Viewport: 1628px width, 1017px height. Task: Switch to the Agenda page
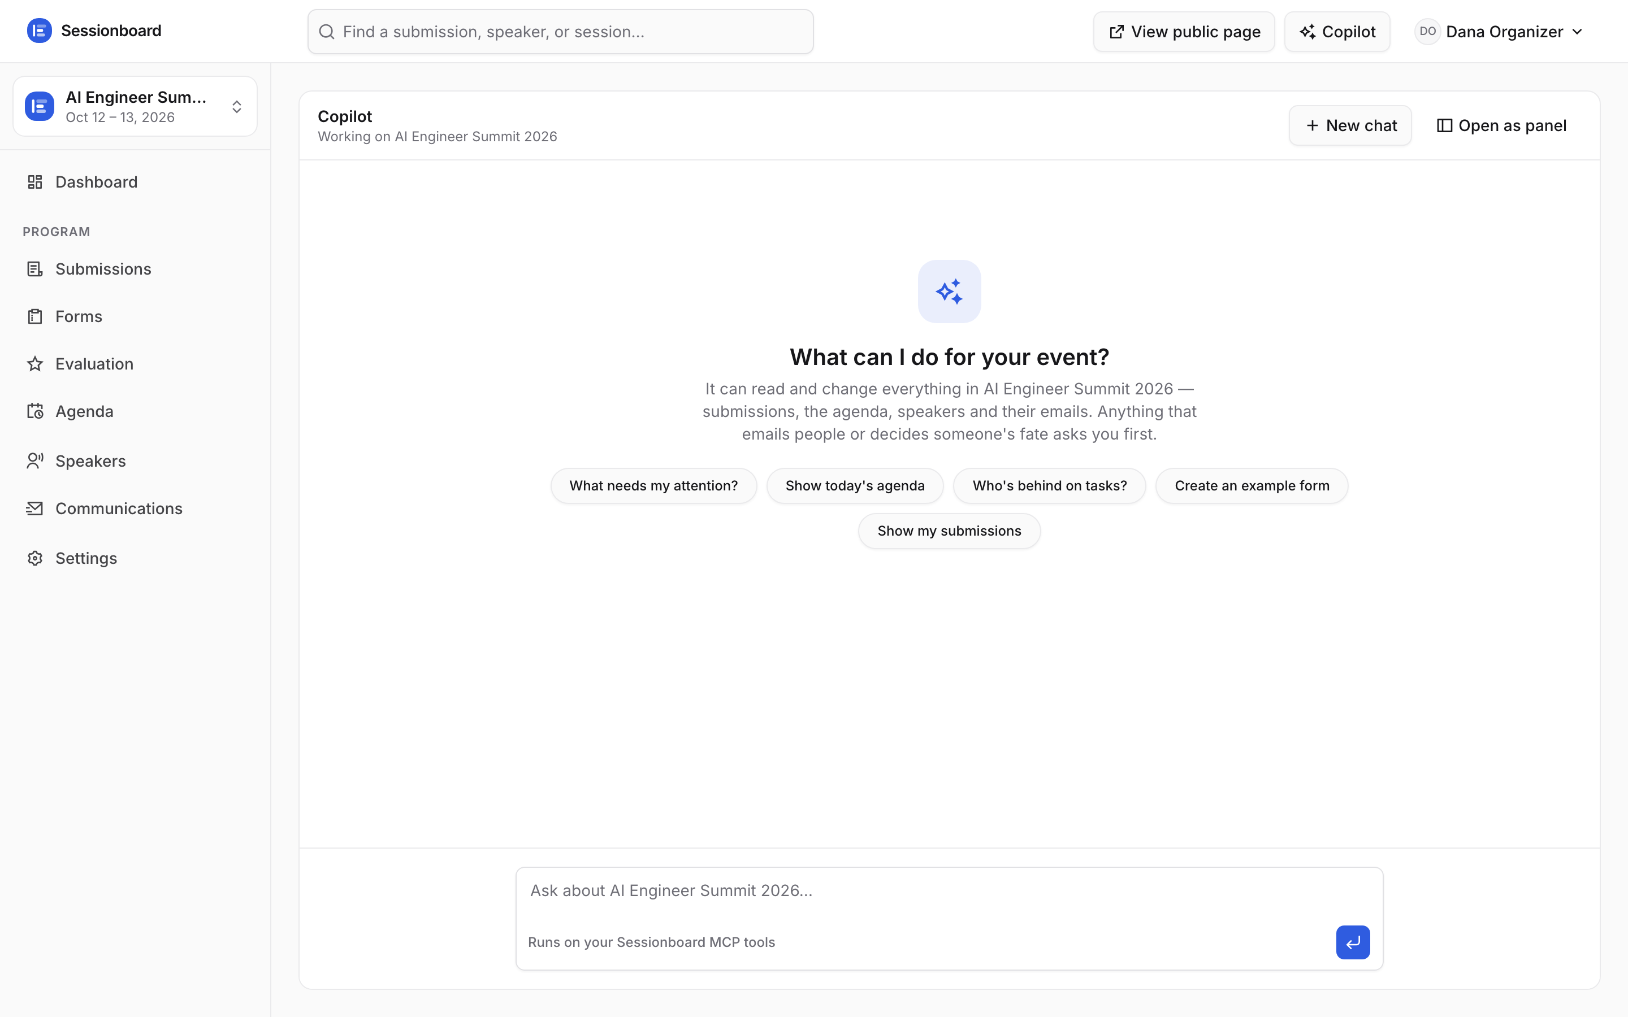point(135,412)
